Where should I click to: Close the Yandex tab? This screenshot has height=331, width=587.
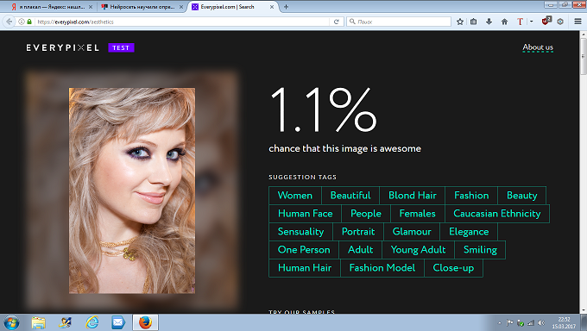[x=91, y=7]
